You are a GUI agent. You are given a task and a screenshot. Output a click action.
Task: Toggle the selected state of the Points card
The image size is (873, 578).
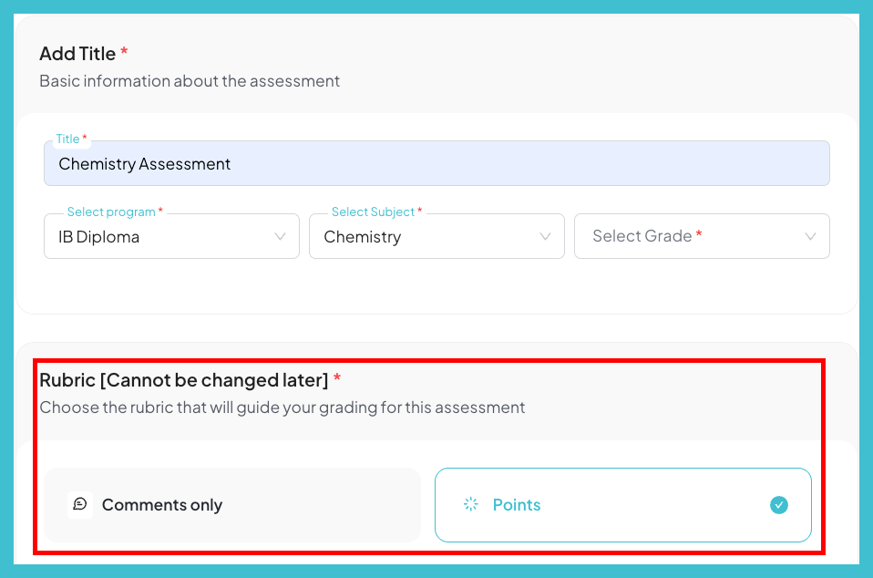click(622, 504)
